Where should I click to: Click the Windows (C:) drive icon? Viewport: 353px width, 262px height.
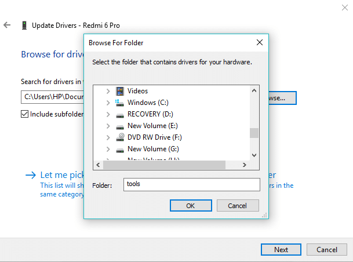(120, 103)
